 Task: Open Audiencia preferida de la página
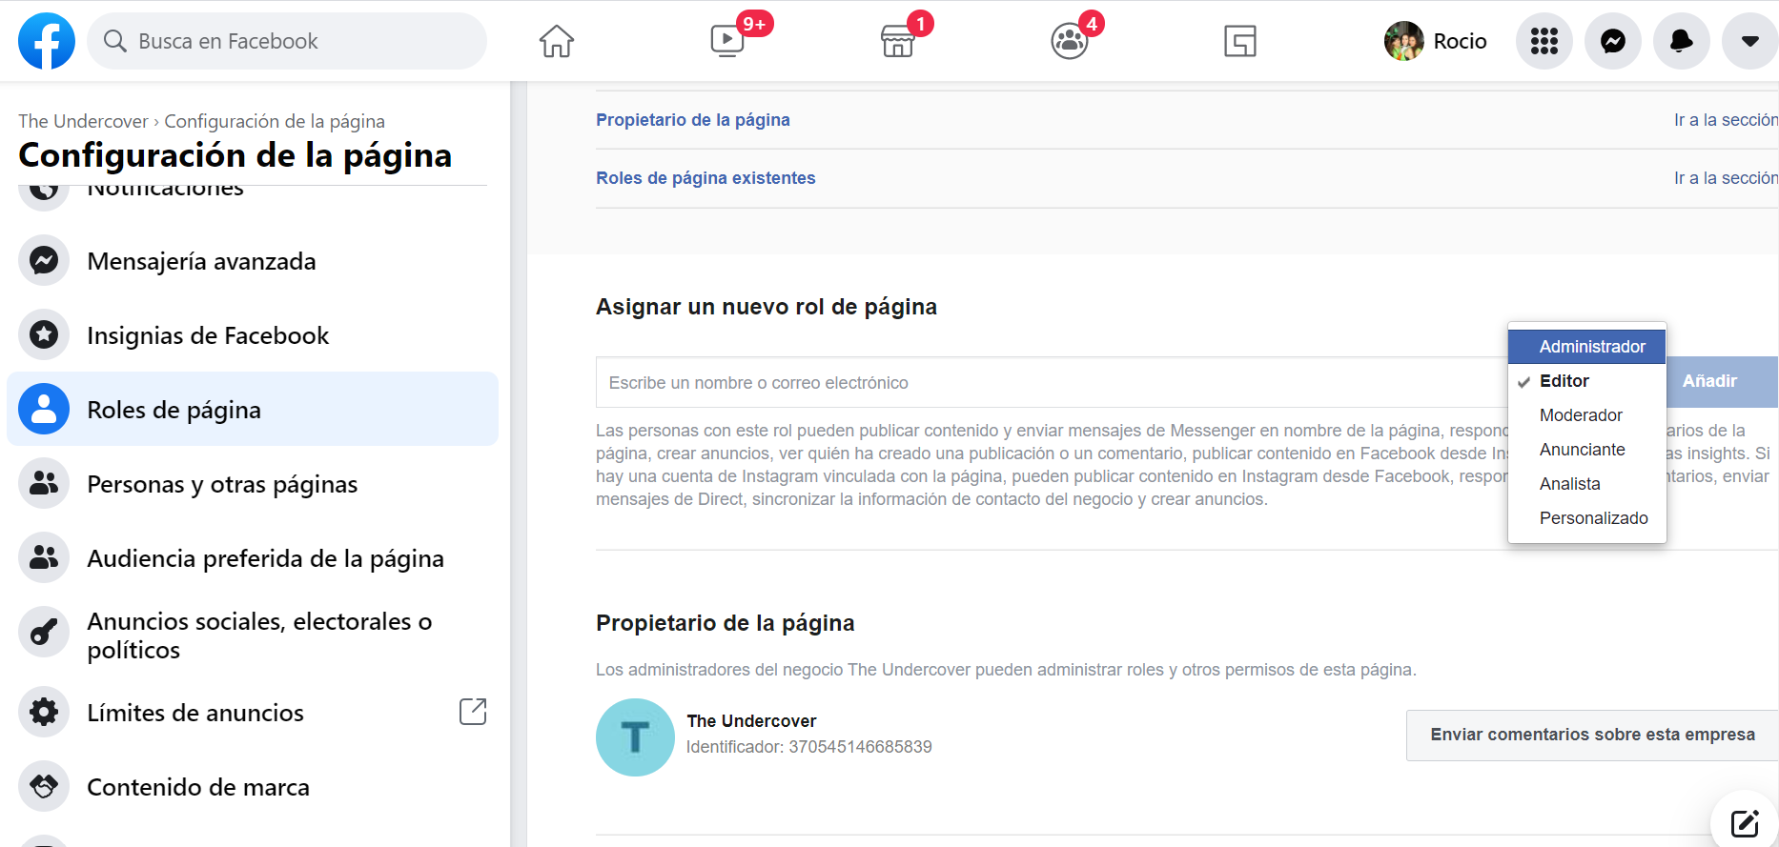tap(253, 557)
